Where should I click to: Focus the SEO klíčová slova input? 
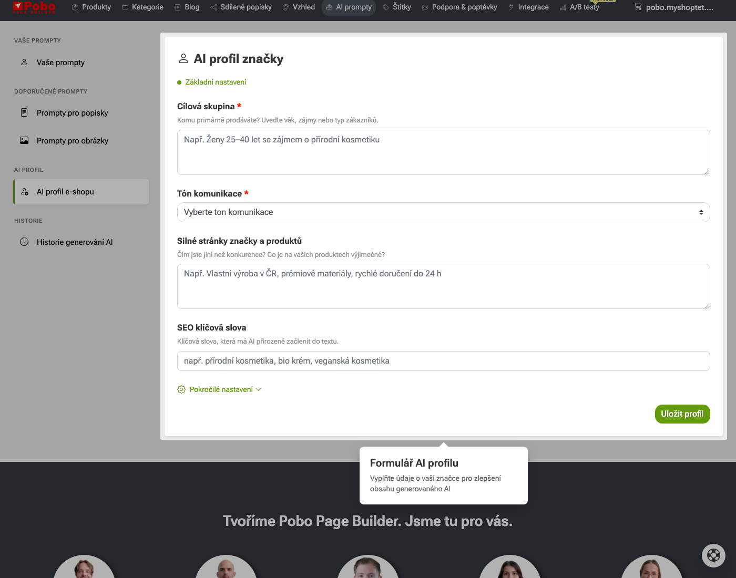pyautogui.click(x=443, y=361)
